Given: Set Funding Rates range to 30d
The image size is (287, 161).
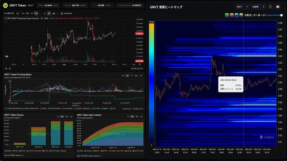Looking at the screenshot, I should coord(136,76).
